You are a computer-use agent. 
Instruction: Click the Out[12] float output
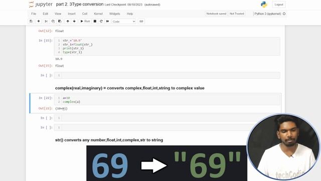60,31
